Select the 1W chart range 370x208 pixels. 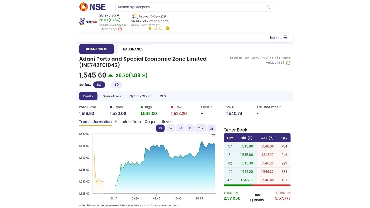170,128
